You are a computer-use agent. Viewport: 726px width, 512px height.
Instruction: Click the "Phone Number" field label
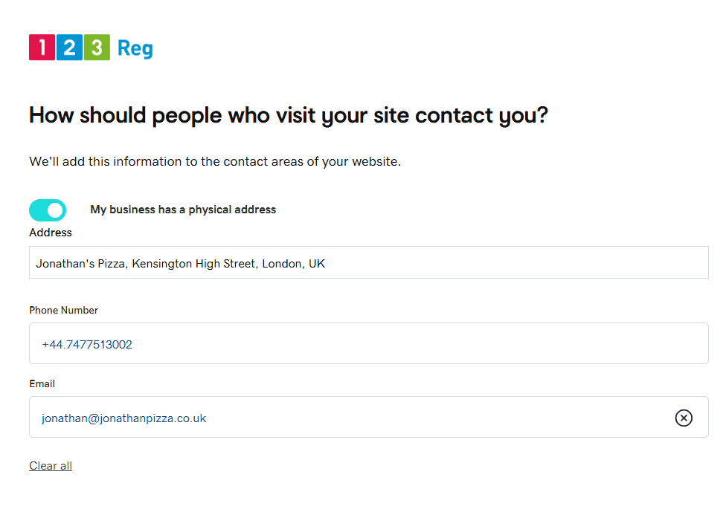tap(63, 311)
